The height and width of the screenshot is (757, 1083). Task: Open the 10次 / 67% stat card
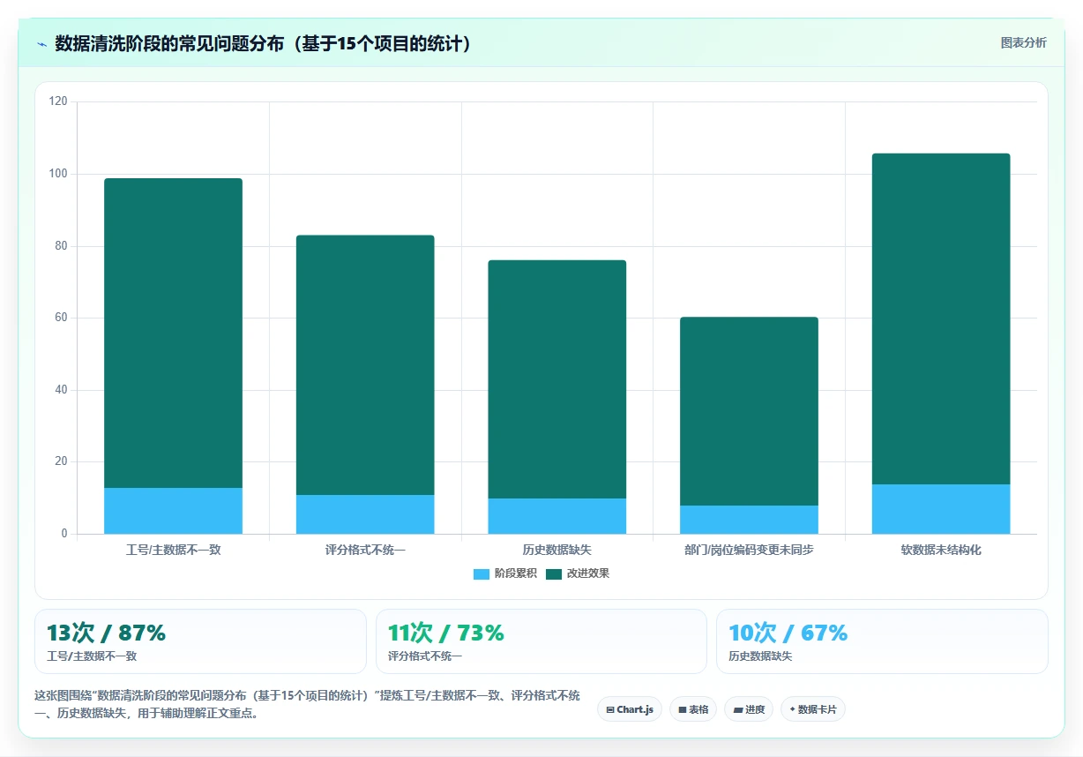[882, 641]
